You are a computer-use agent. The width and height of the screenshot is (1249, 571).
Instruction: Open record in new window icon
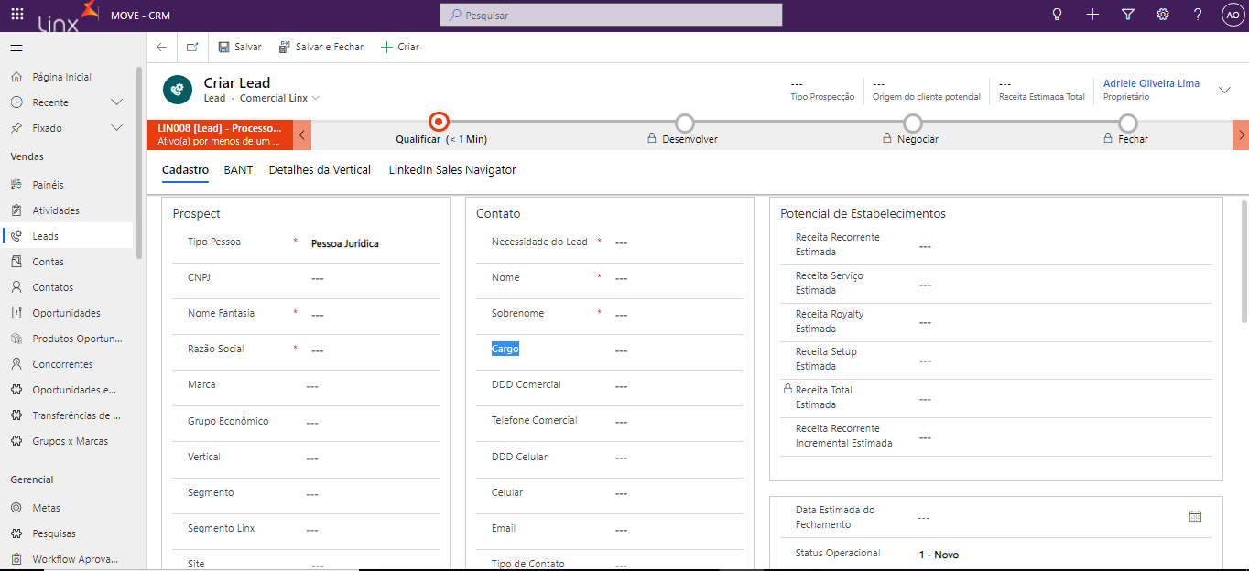[x=192, y=47]
